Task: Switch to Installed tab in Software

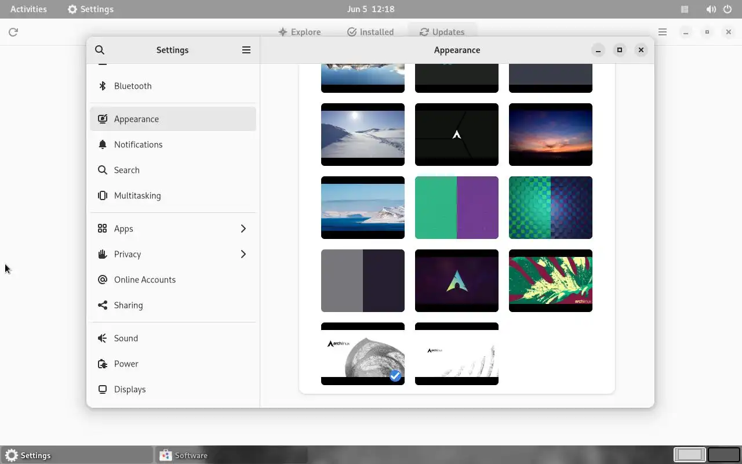Action: pos(370,32)
